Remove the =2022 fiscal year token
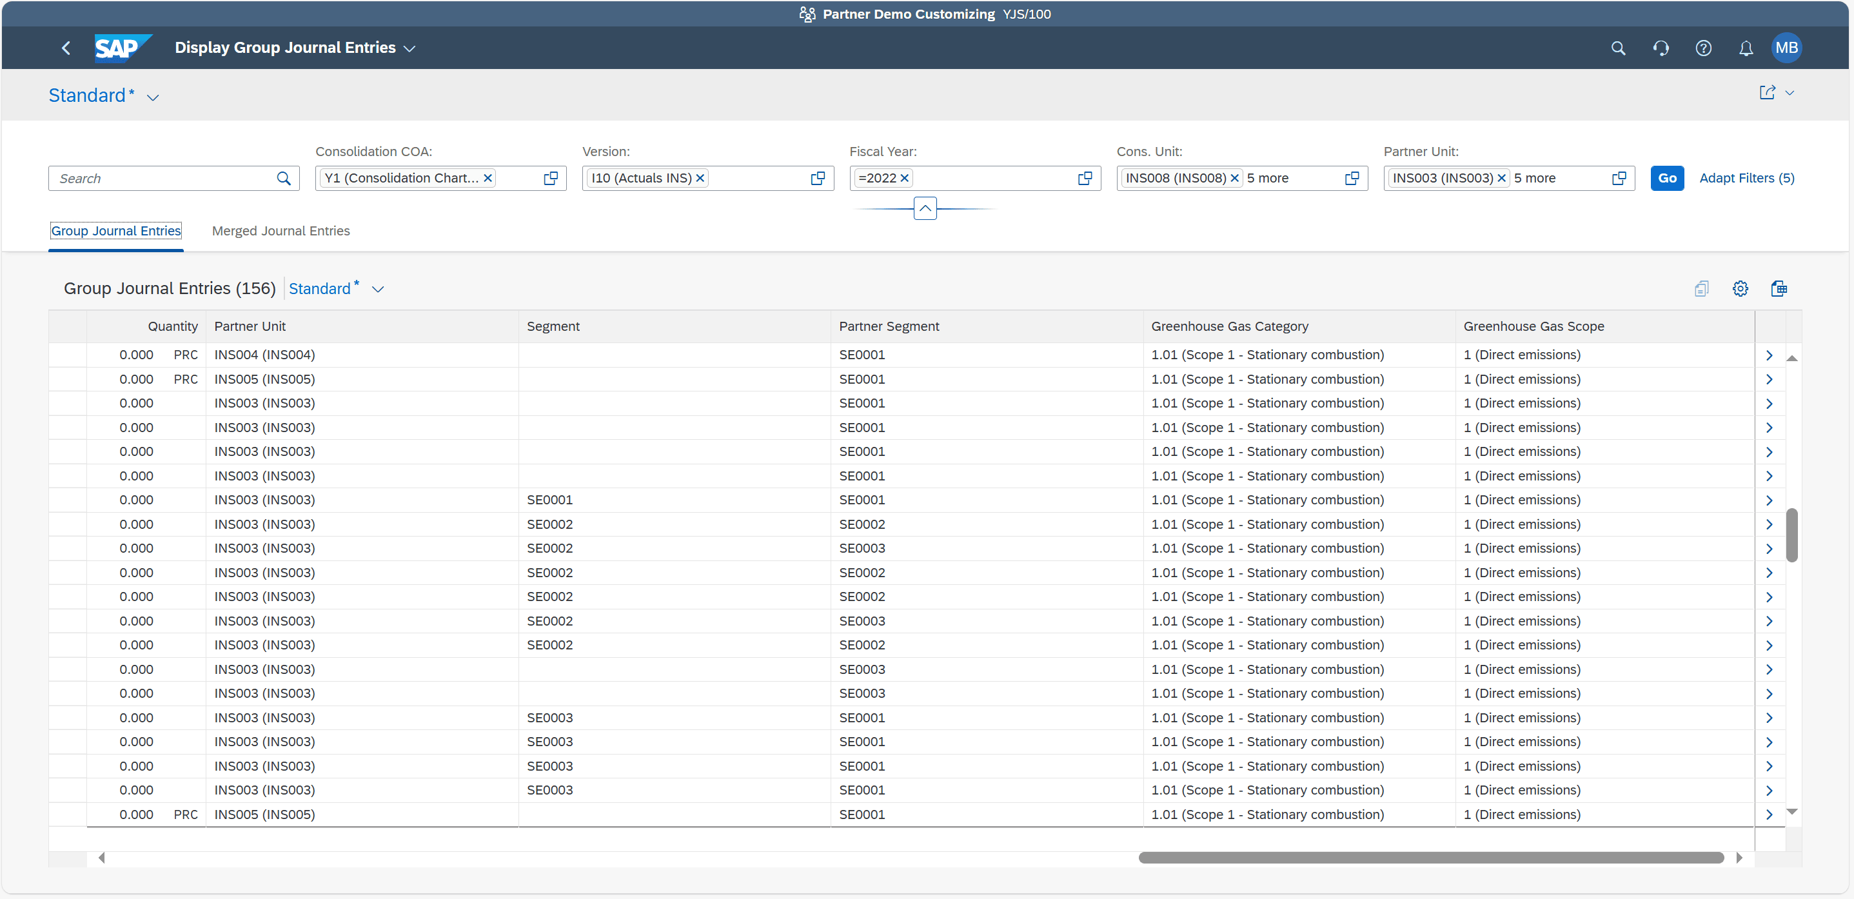The height and width of the screenshot is (899, 1854). click(x=905, y=179)
